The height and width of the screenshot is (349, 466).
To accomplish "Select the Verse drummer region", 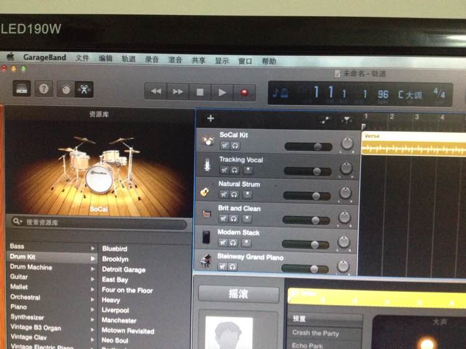I will click(414, 143).
